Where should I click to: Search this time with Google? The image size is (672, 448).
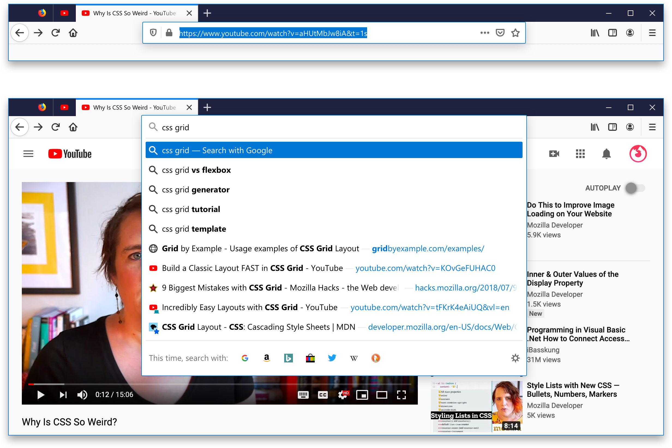point(245,358)
